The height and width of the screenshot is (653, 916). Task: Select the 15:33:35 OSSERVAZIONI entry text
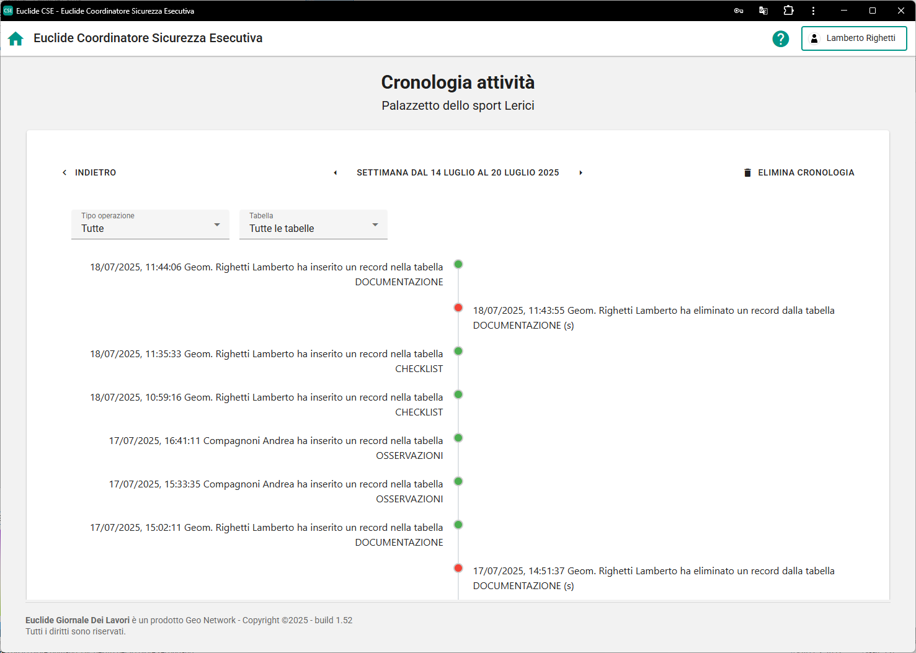(x=276, y=491)
